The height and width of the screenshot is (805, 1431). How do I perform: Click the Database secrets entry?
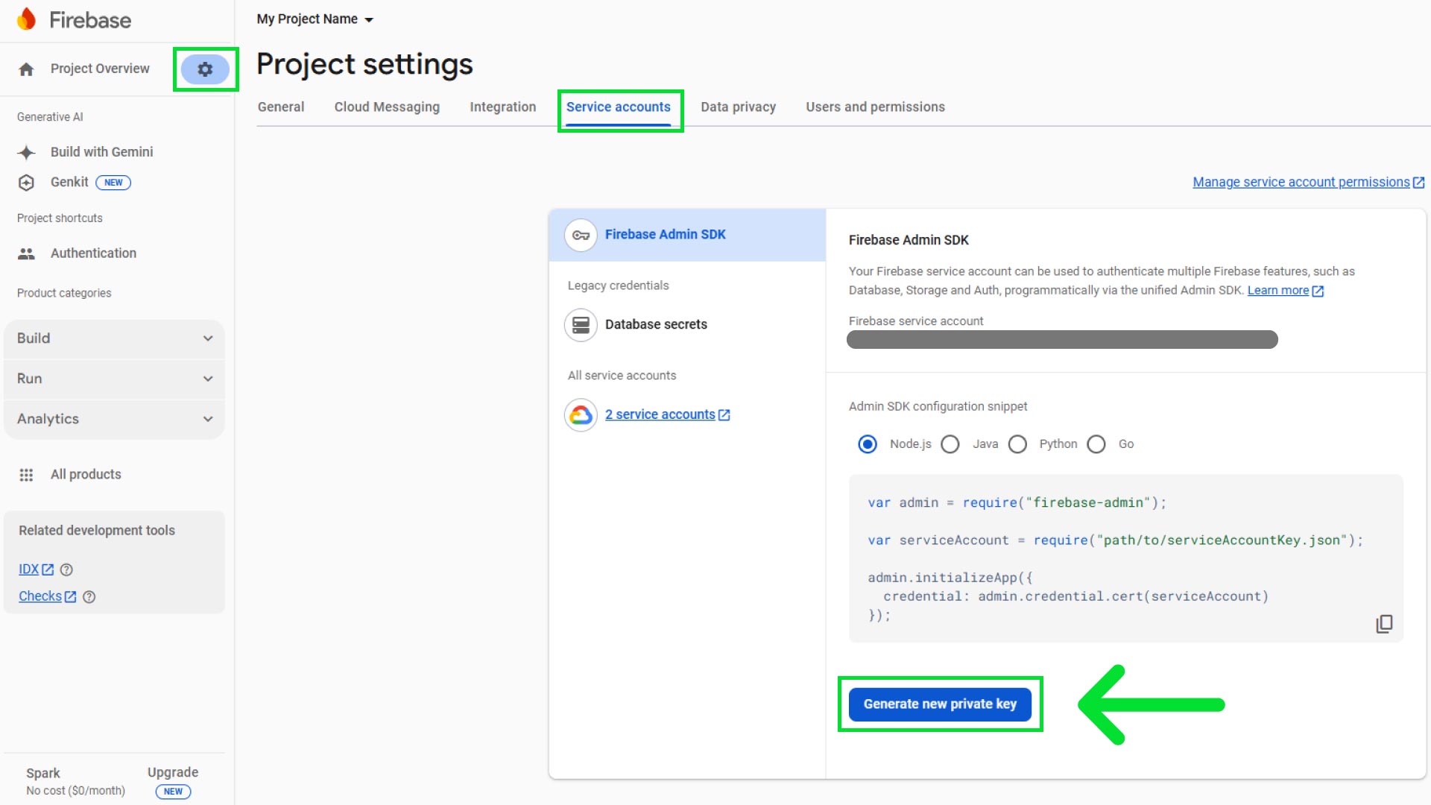click(656, 324)
